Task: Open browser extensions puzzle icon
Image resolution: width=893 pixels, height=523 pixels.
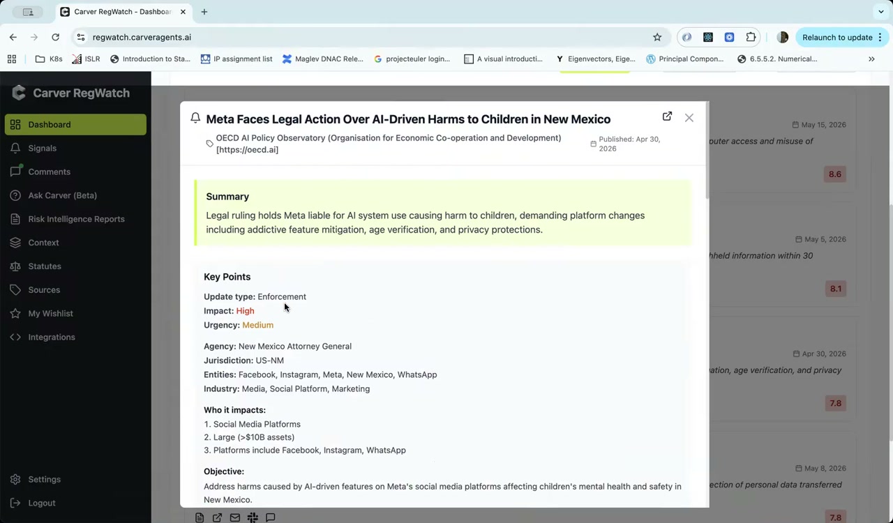Action: coord(751,37)
